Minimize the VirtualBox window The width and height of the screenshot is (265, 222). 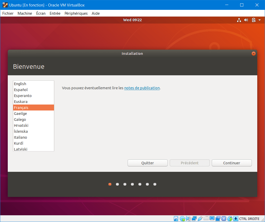(227, 5)
